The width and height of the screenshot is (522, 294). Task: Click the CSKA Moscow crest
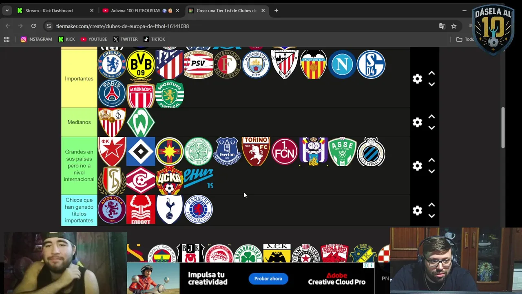click(x=169, y=180)
